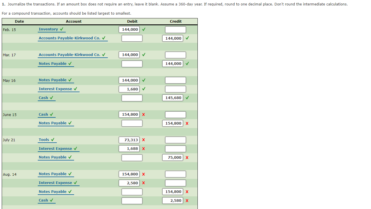
Task: Click the Debit column header
Action: (132, 21)
